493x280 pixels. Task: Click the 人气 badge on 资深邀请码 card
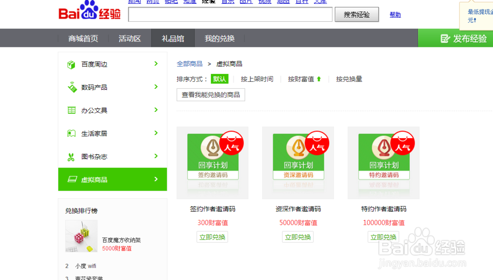tap(317, 143)
